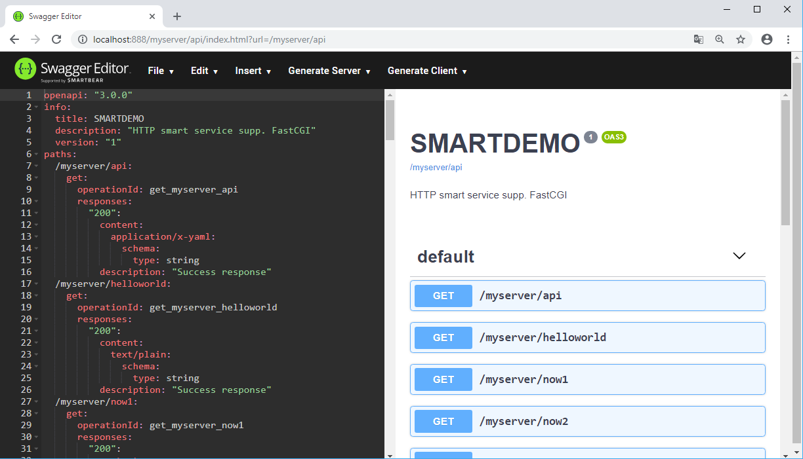The height and width of the screenshot is (459, 803).
Task: Fold /myserver/now1 path at line 27
Action: [x=37, y=401]
